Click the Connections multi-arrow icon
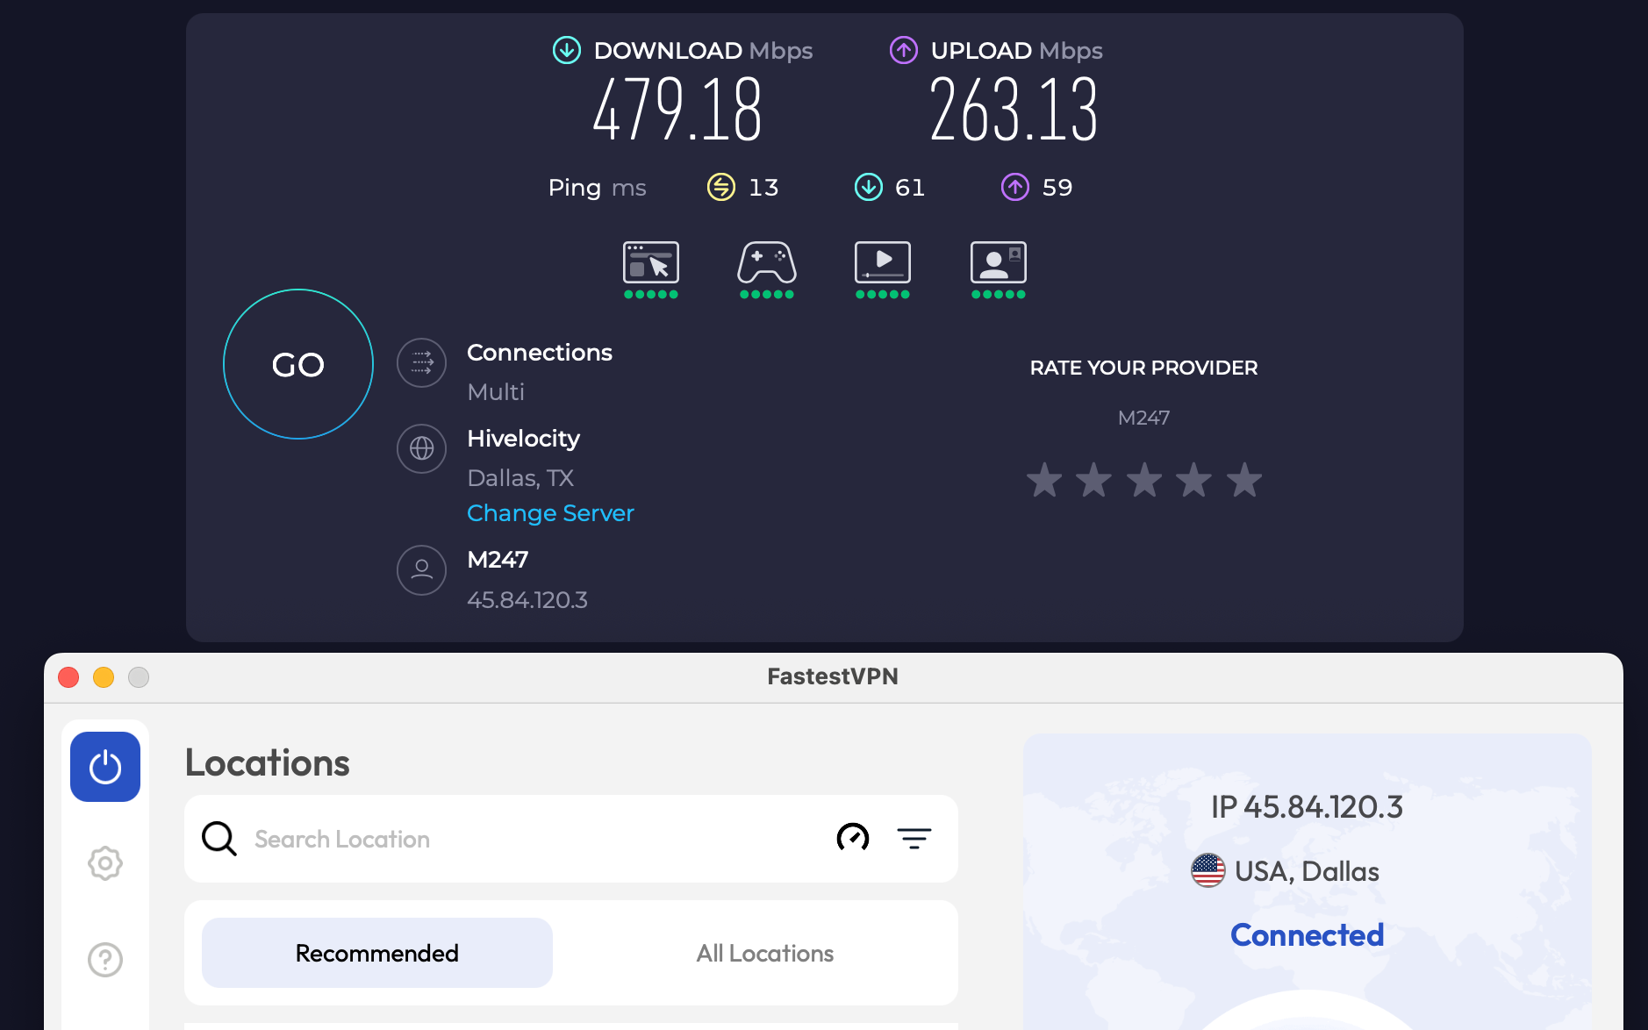Image resolution: width=1648 pixels, height=1030 pixels. pyautogui.click(x=422, y=362)
